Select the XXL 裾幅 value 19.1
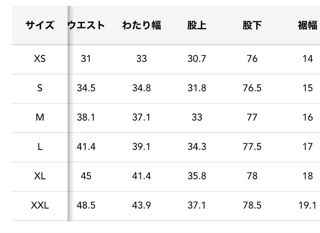320x233 pixels. pyautogui.click(x=308, y=205)
